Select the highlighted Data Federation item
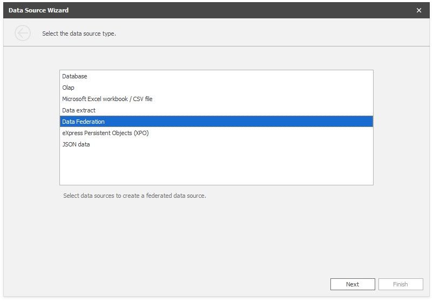The height and width of the screenshot is (301, 433). pos(84,122)
